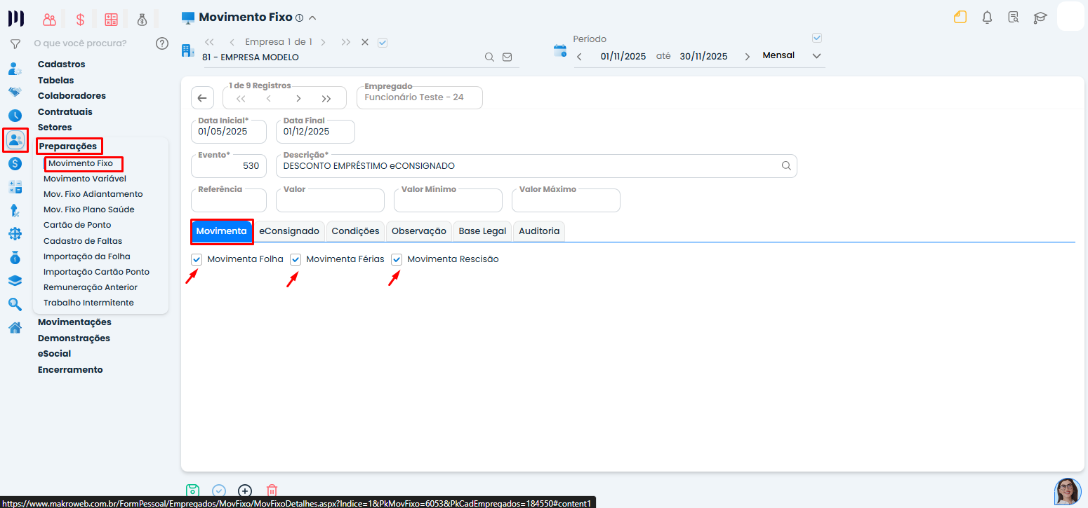Open the Mensal period dropdown

[791, 56]
